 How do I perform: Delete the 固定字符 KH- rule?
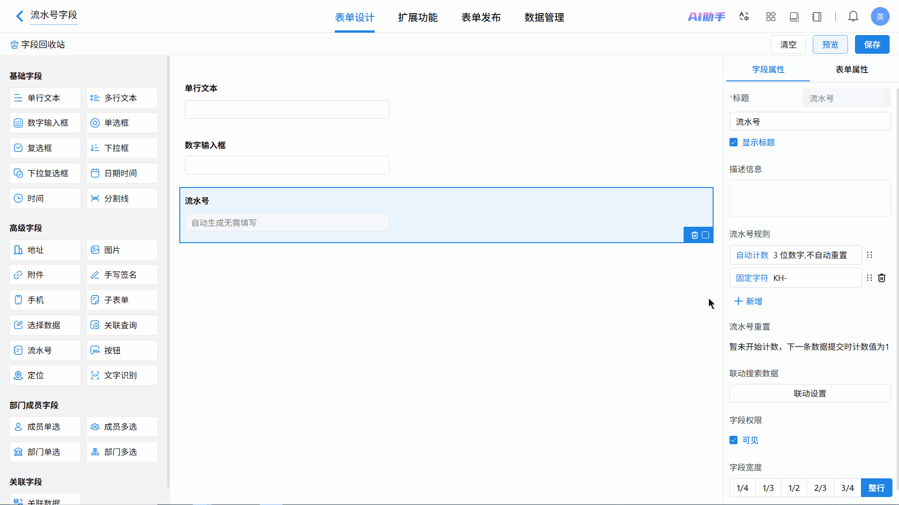click(x=882, y=278)
